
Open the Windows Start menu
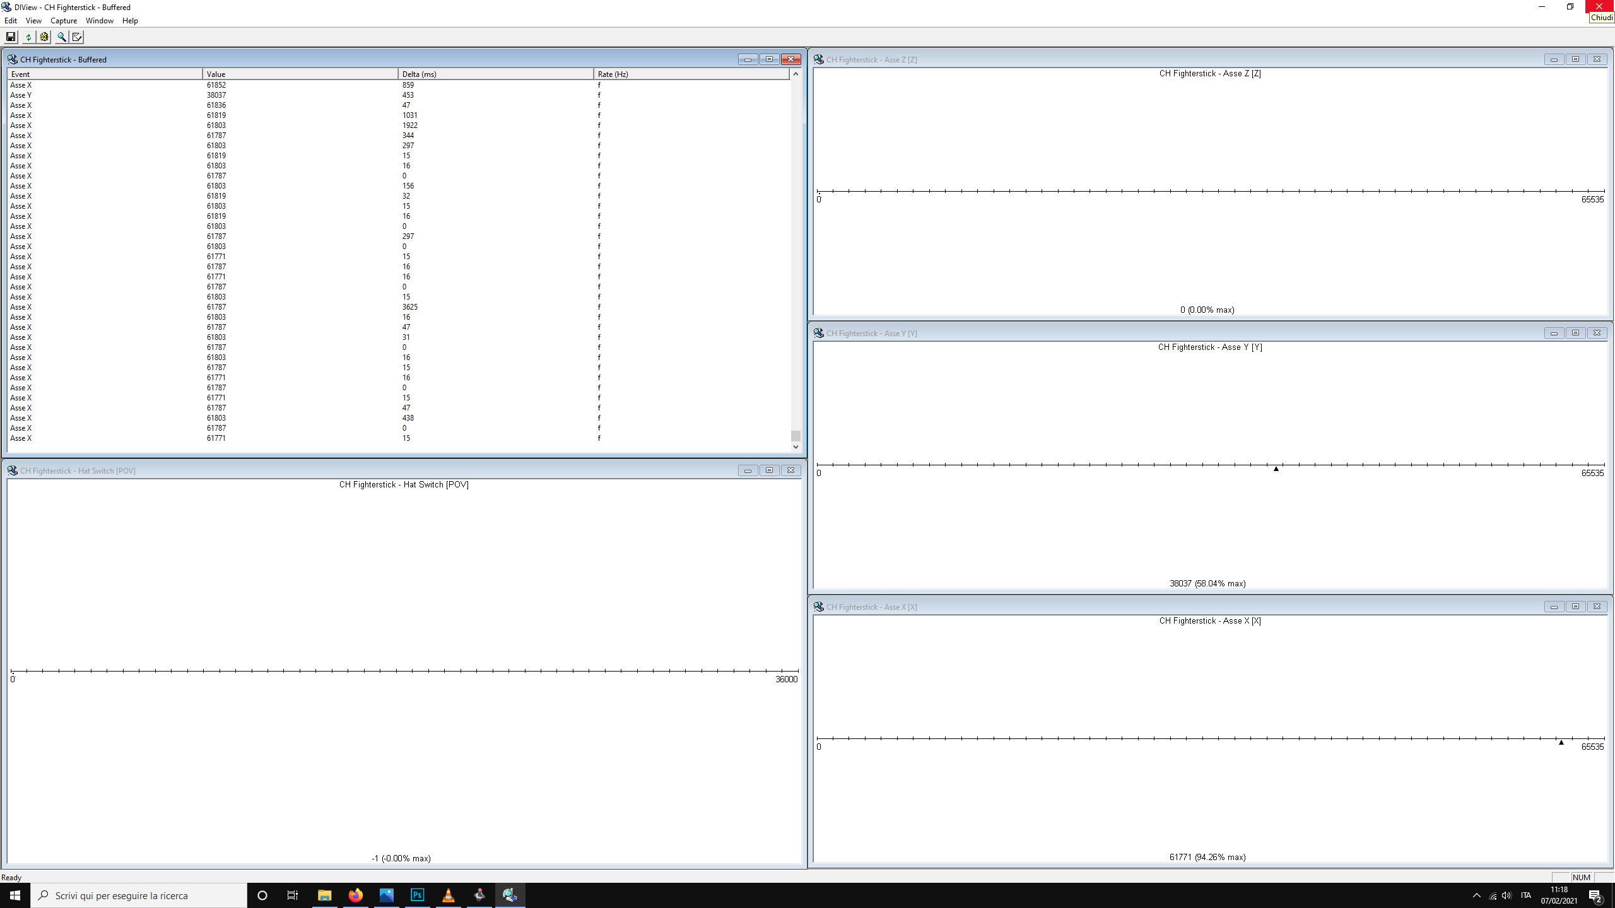click(15, 895)
